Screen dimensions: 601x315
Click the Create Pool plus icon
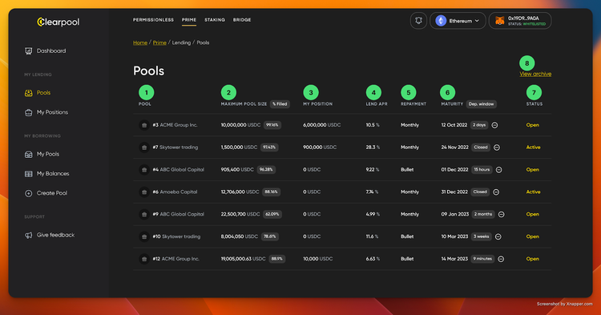pos(28,193)
